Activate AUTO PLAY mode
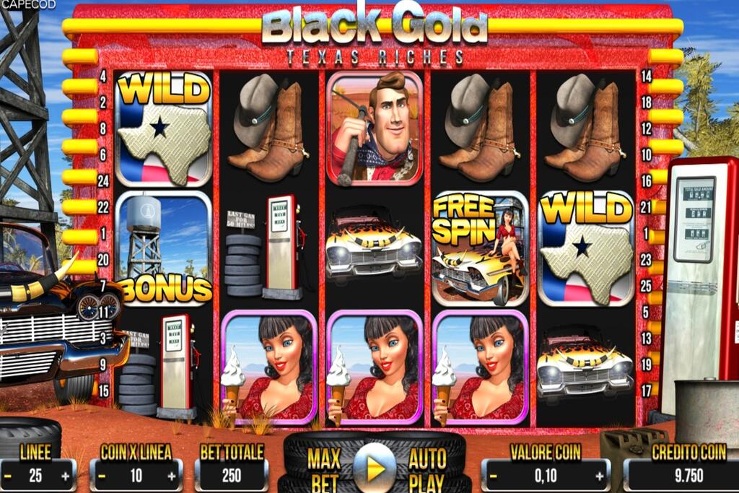The height and width of the screenshot is (493, 739). point(427,471)
